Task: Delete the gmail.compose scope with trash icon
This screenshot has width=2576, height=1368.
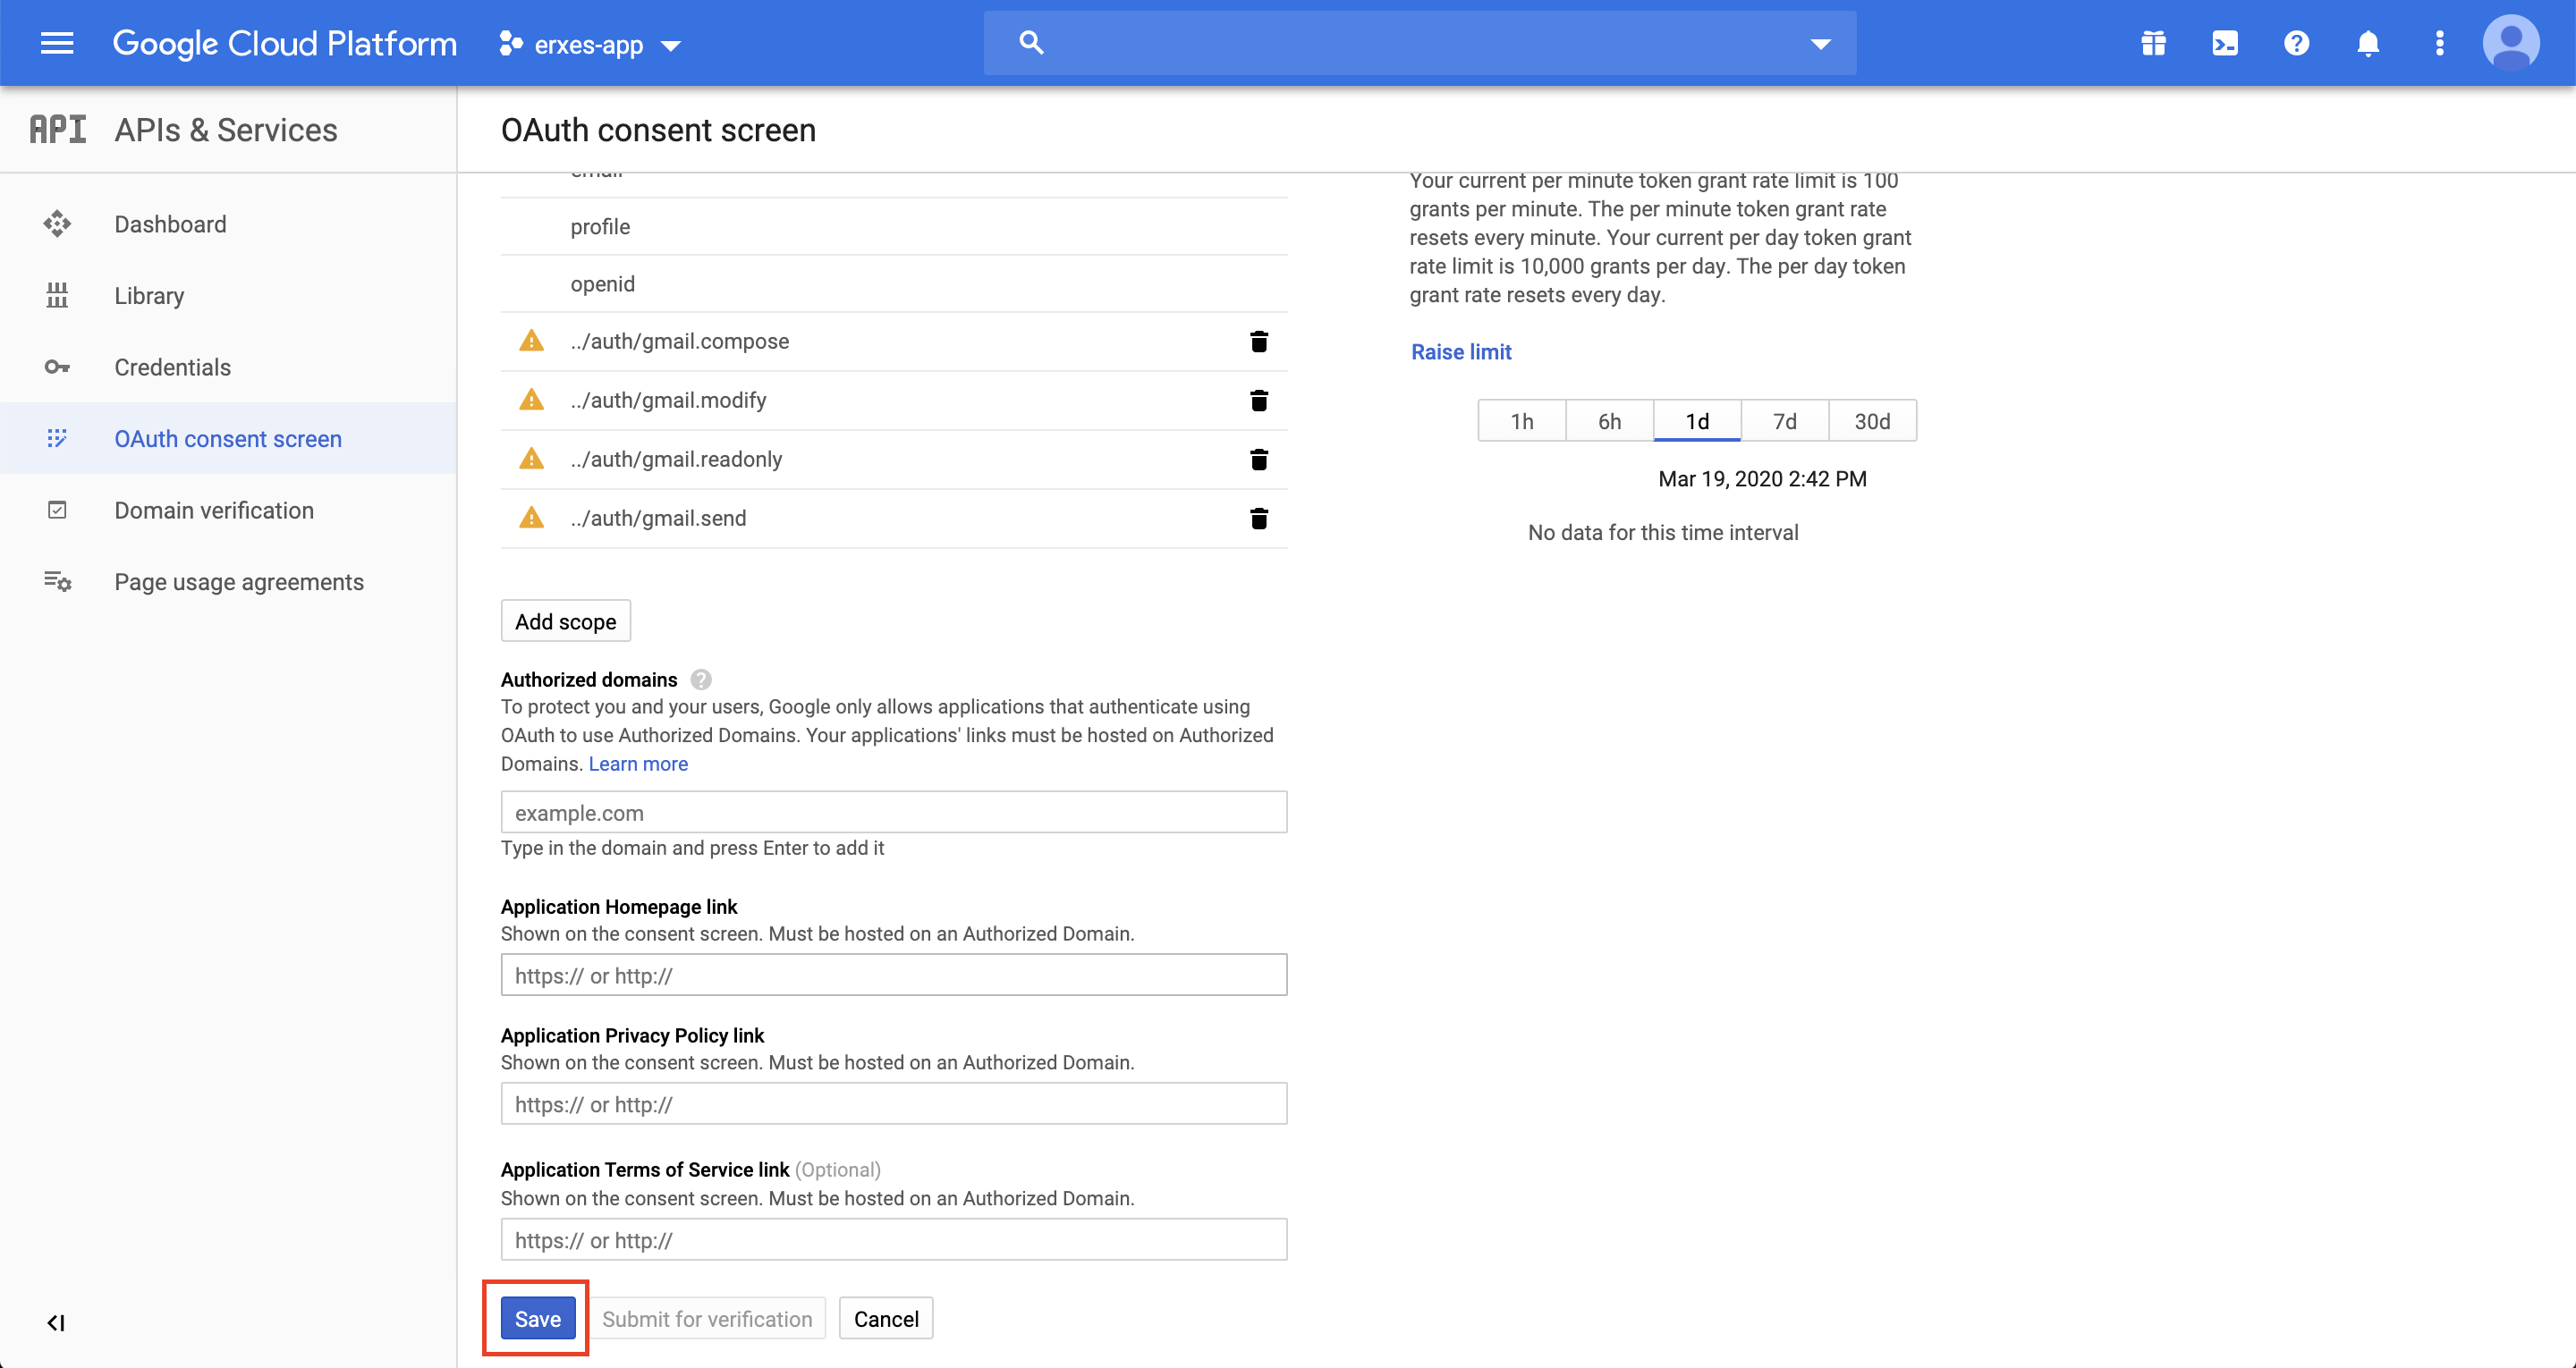Action: [x=1259, y=342]
